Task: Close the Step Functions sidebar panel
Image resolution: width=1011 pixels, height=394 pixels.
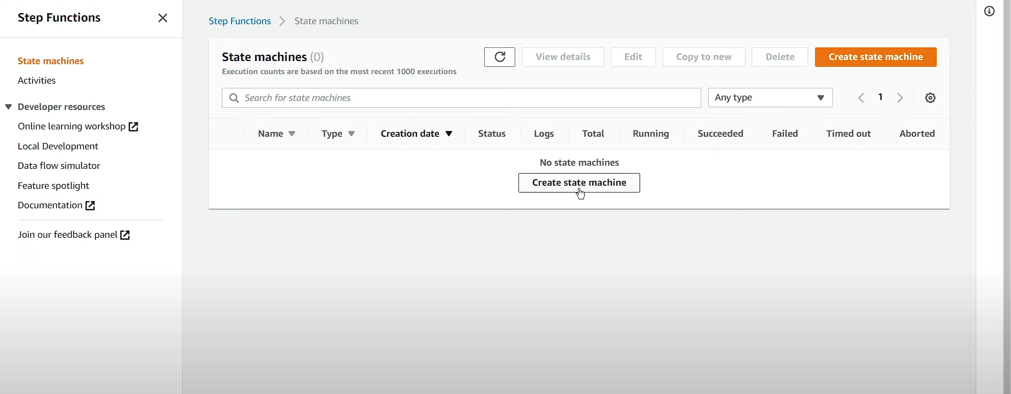Action: click(163, 18)
